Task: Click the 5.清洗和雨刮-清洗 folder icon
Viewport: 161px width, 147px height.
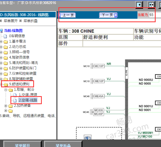Action: (6, 63)
